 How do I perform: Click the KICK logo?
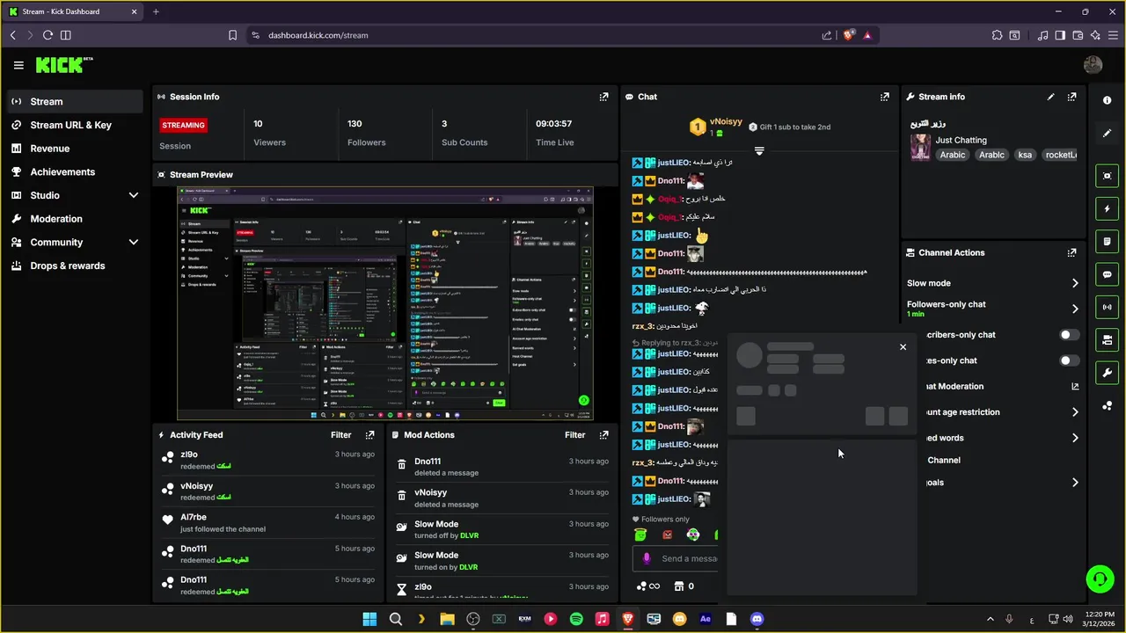pos(63,65)
